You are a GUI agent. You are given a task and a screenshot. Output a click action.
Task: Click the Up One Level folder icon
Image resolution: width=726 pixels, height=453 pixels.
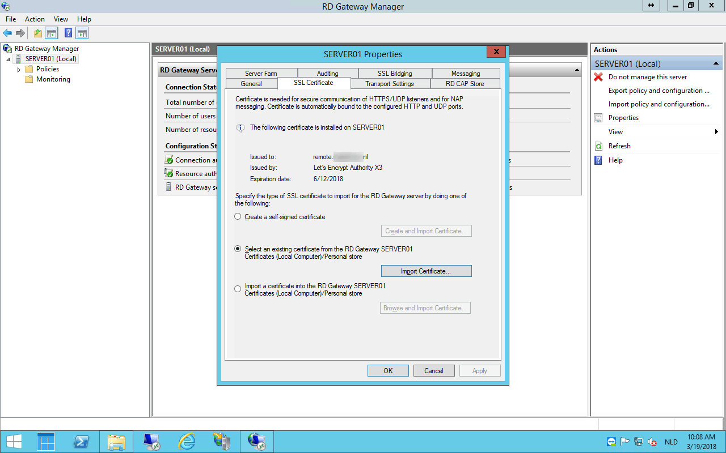38,33
